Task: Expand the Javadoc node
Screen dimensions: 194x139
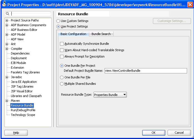Action: [x=7, y=77]
